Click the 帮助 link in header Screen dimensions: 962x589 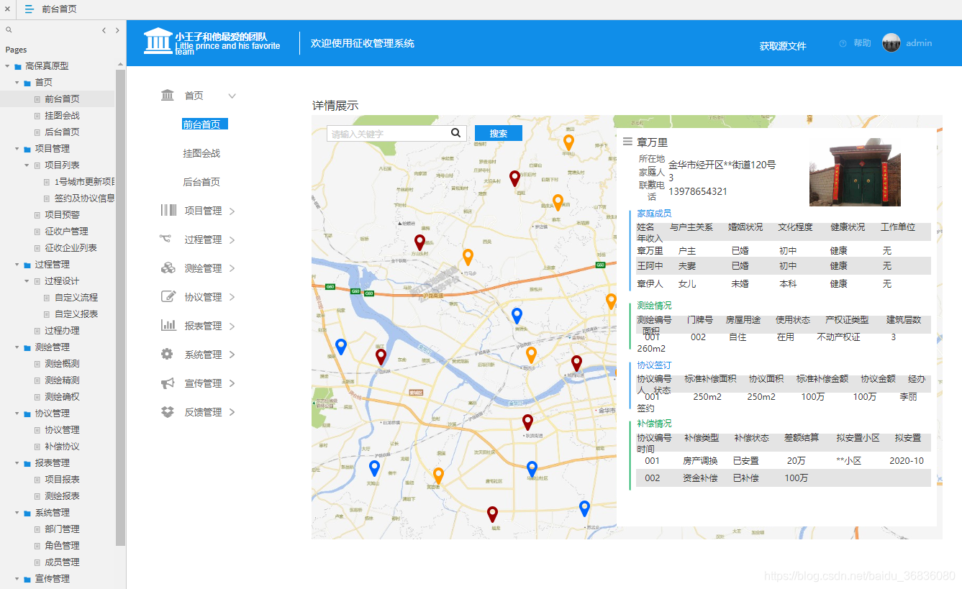(x=862, y=43)
